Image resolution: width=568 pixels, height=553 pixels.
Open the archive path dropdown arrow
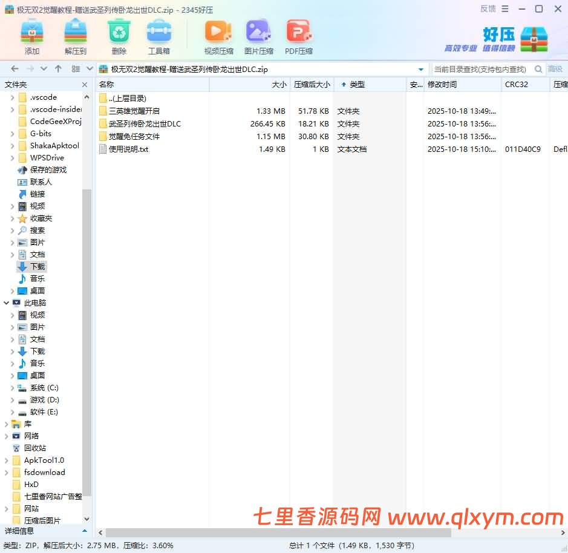pyautogui.click(x=420, y=69)
